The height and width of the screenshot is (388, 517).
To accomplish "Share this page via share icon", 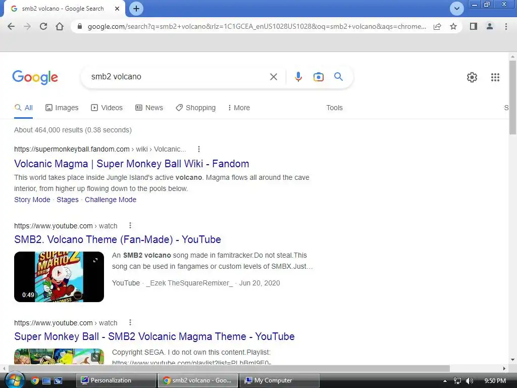I will tap(437, 26).
